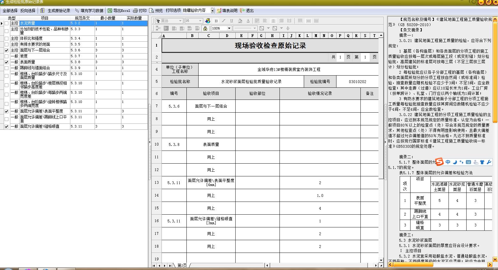The image size is (498, 270).
Task: Open the 打印选项 menu
Action: (x=173, y=11)
